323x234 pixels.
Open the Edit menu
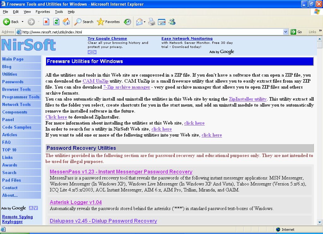[16, 12]
